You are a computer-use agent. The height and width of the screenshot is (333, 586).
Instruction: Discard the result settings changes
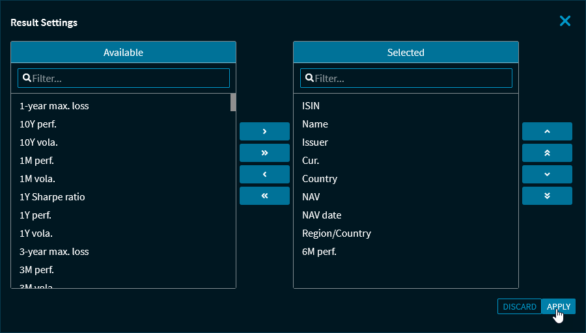[x=520, y=306]
